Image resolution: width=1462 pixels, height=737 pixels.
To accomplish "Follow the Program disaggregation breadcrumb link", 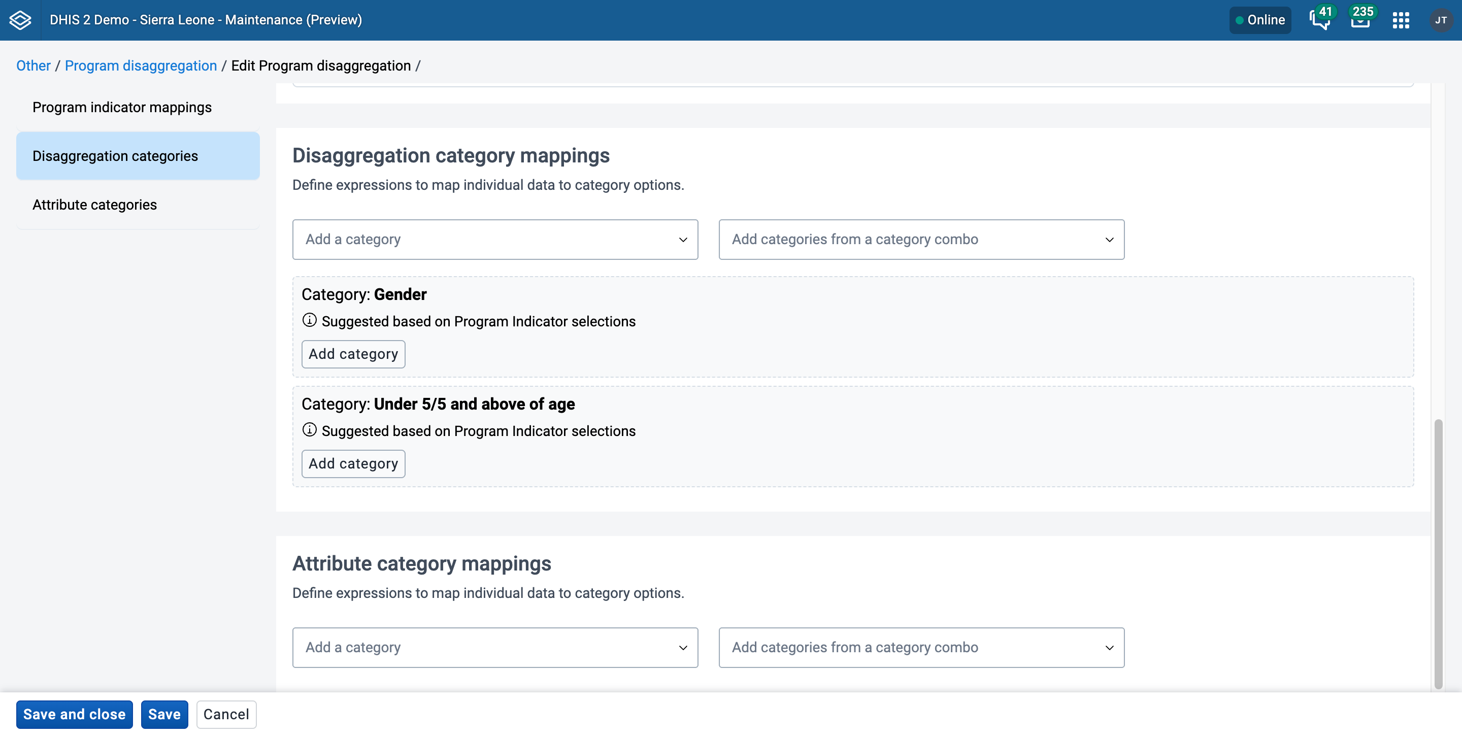I will tap(141, 66).
